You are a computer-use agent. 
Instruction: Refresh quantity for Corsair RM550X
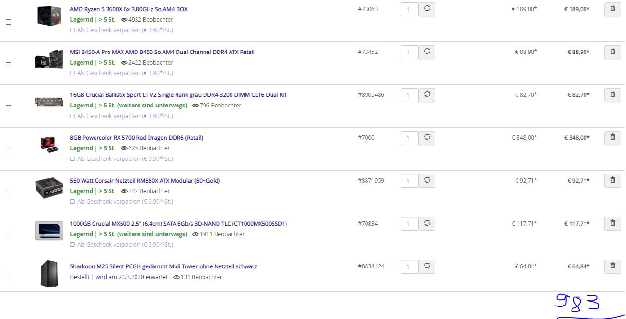pos(427,181)
